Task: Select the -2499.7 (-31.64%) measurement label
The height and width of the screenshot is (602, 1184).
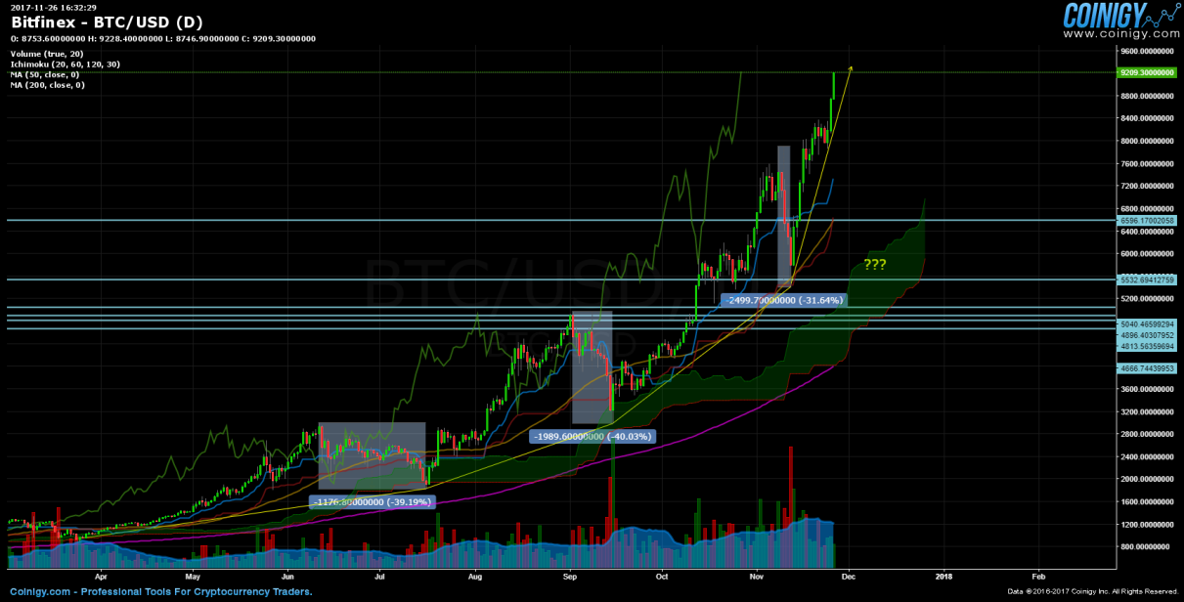Action: (x=782, y=300)
